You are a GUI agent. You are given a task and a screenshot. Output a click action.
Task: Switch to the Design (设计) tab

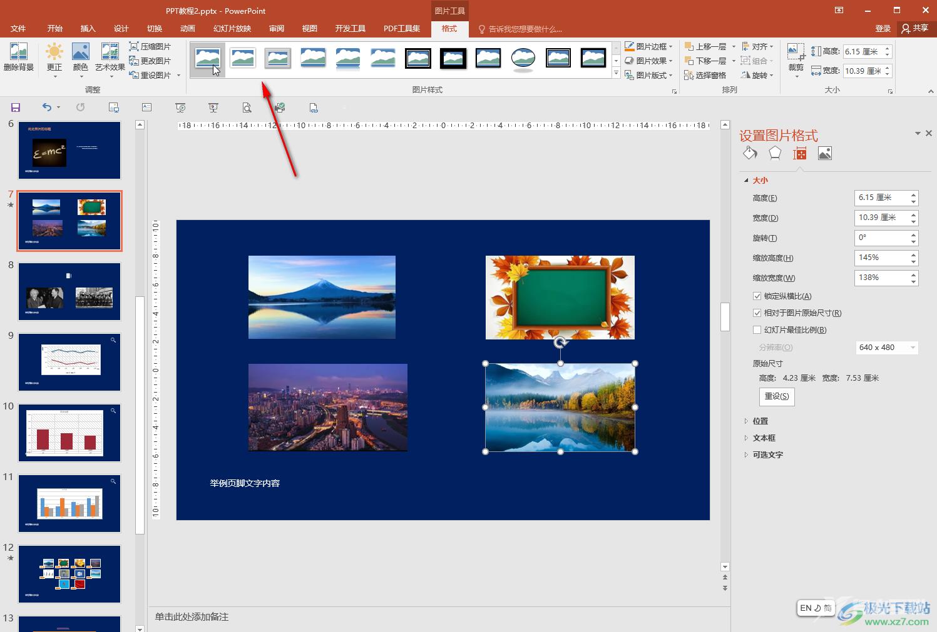[121, 29]
